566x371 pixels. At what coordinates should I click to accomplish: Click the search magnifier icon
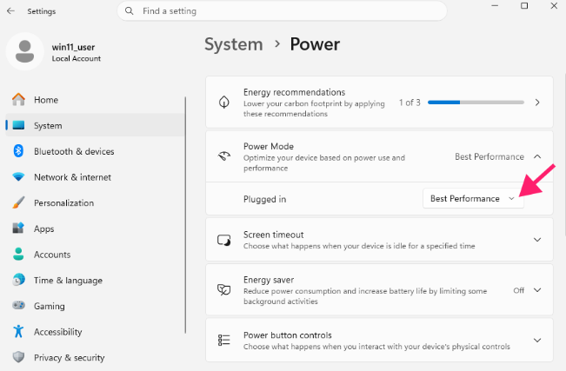pos(130,10)
